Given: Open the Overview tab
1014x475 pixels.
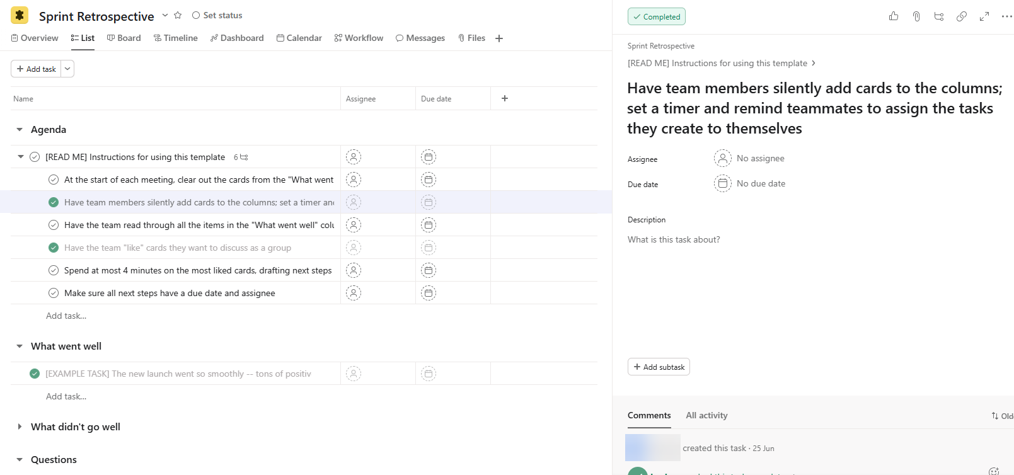Looking at the screenshot, I should click(35, 38).
